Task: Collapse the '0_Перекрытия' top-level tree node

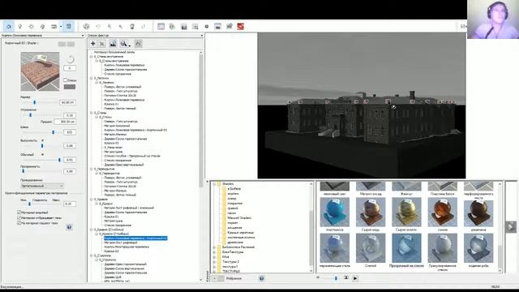Action: [x=92, y=169]
